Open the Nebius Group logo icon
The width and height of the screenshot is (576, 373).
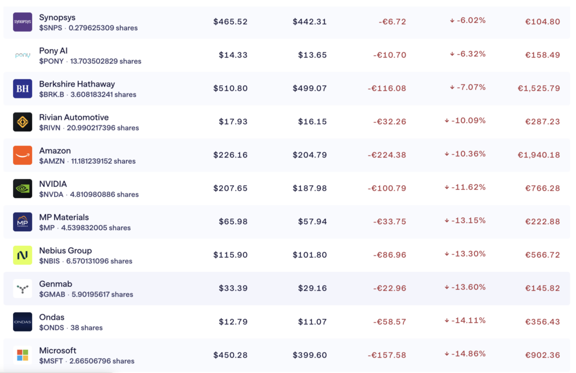coord(22,255)
